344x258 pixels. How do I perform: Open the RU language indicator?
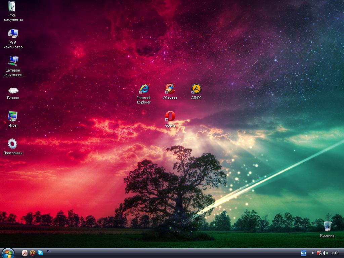pyautogui.click(x=303, y=253)
